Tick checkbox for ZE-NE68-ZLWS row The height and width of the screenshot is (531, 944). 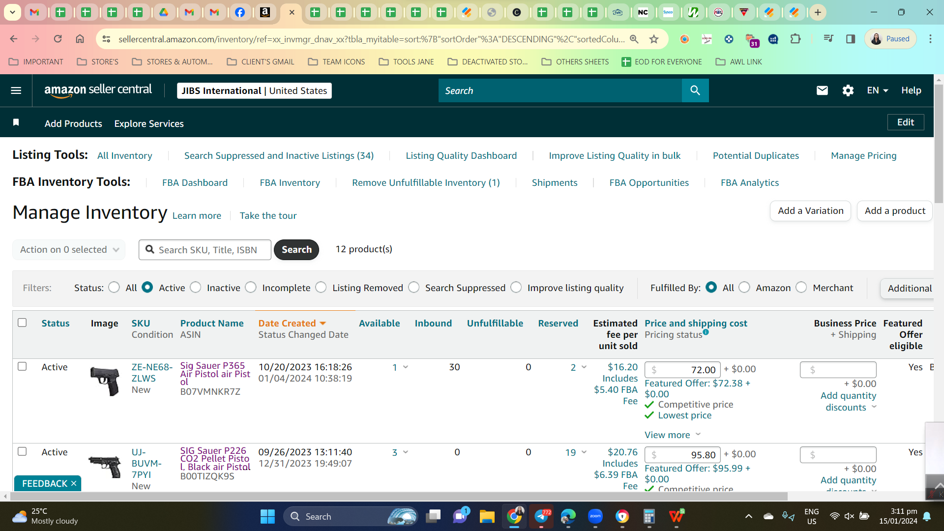[x=22, y=366]
